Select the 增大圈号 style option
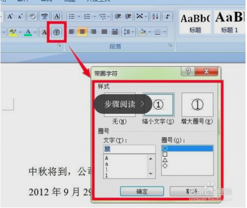The height and width of the screenshot is (208, 247). point(197,104)
